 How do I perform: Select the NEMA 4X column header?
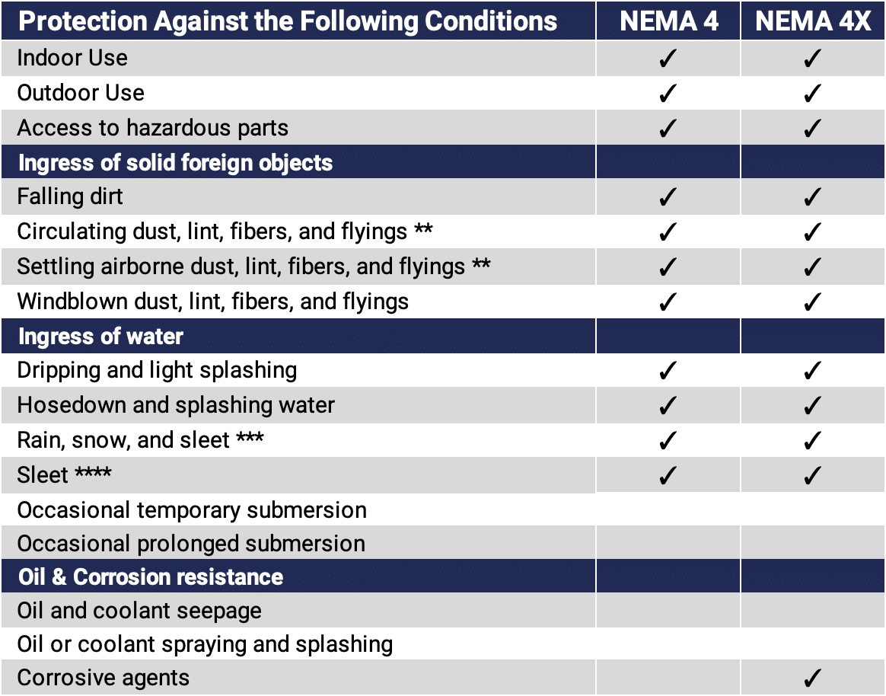[813, 21]
